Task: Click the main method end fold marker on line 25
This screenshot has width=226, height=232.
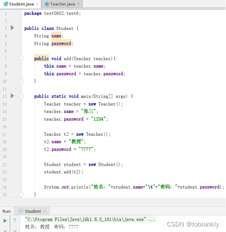Action: 22,194
